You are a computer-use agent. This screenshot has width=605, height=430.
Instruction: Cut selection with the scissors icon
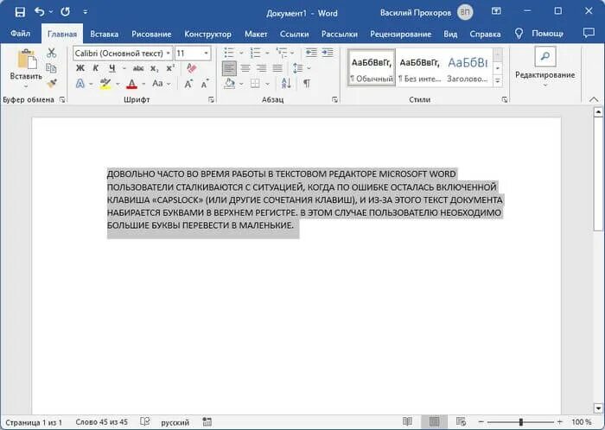click(51, 53)
